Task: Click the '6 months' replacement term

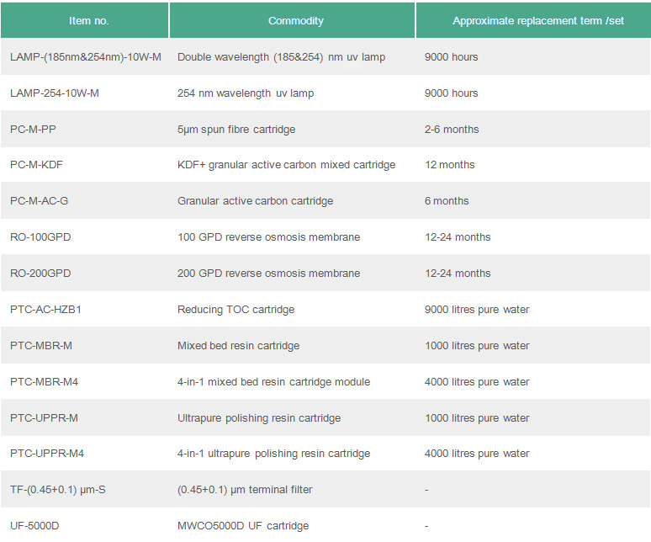Action: coord(447,201)
